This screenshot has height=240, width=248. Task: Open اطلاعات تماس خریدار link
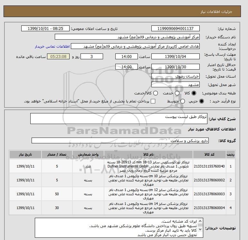click(52, 46)
